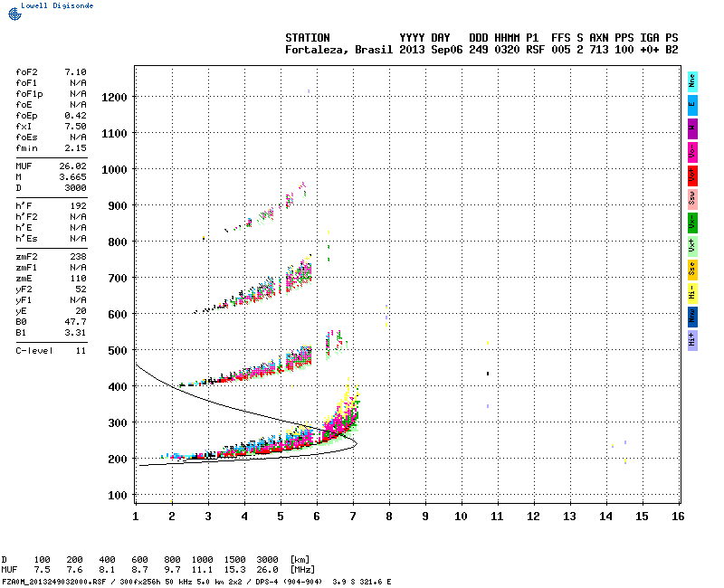Viewport: 724px width, 588px height.
Task: Click the 100 km height axis label
Action: click(x=118, y=496)
